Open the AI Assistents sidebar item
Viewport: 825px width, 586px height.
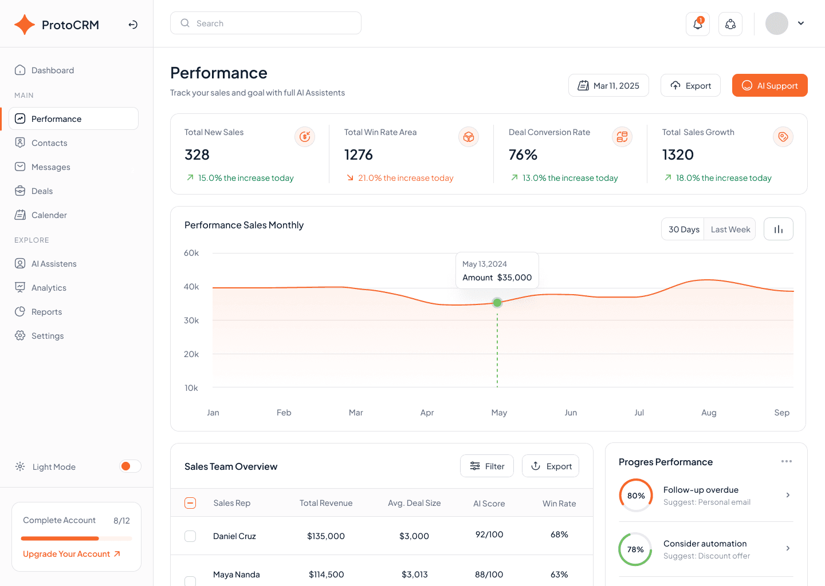tap(54, 263)
